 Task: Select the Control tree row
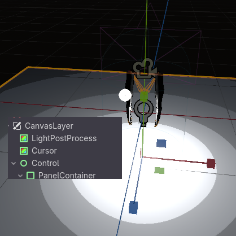click(65, 163)
